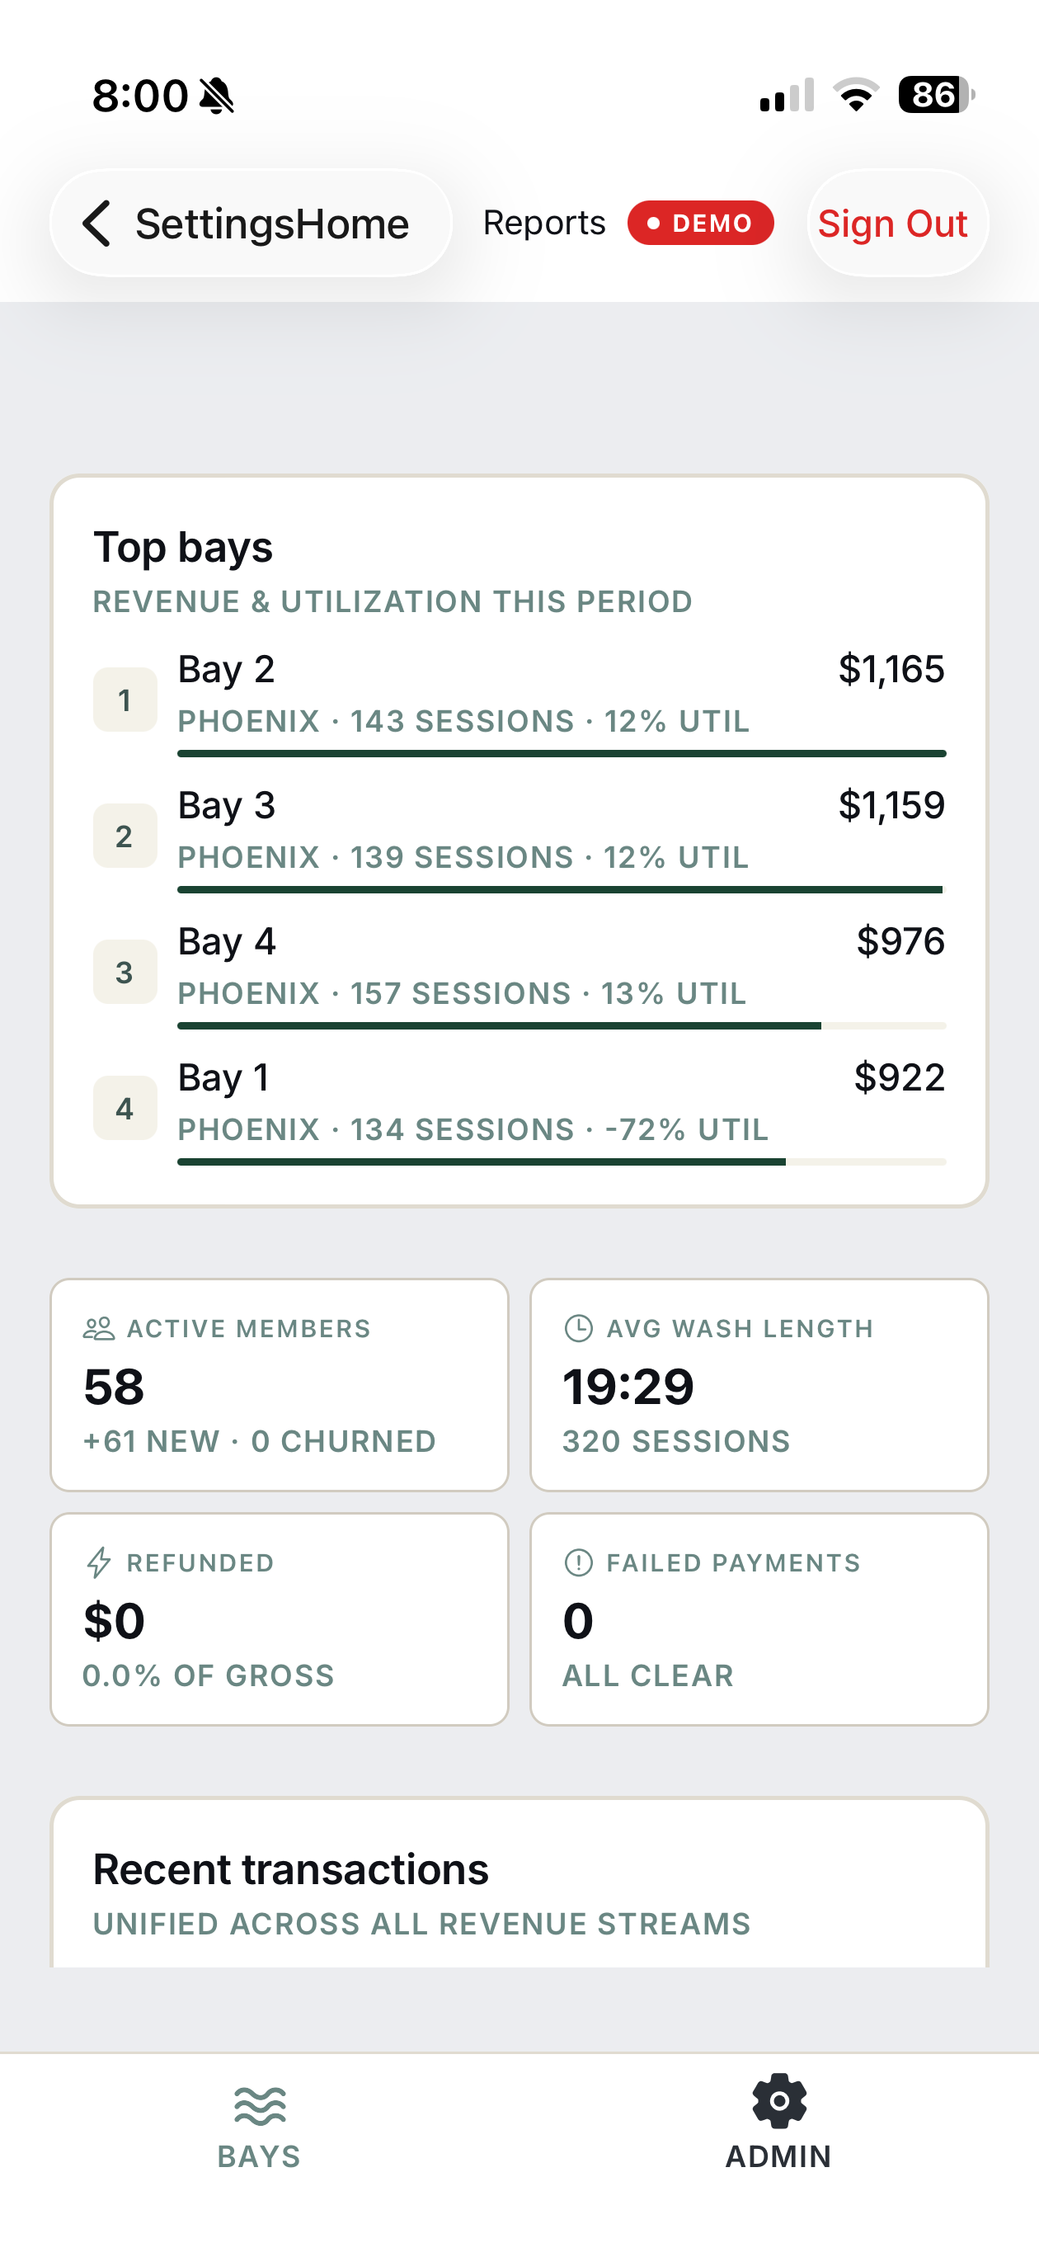Image resolution: width=1039 pixels, height=2257 pixels.
Task: Select the Admin gear icon
Action: 778,2101
